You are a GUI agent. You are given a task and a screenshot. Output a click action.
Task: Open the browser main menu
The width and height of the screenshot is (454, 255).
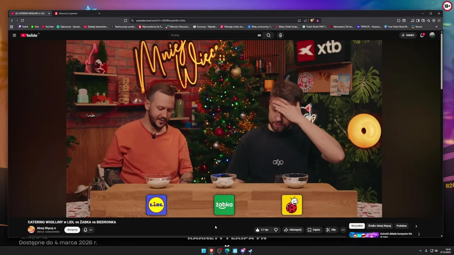(439, 21)
